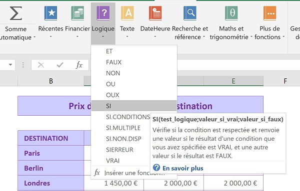300x191 pixels.
Task: Open the En savoir plus help link
Action: (183, 168)
